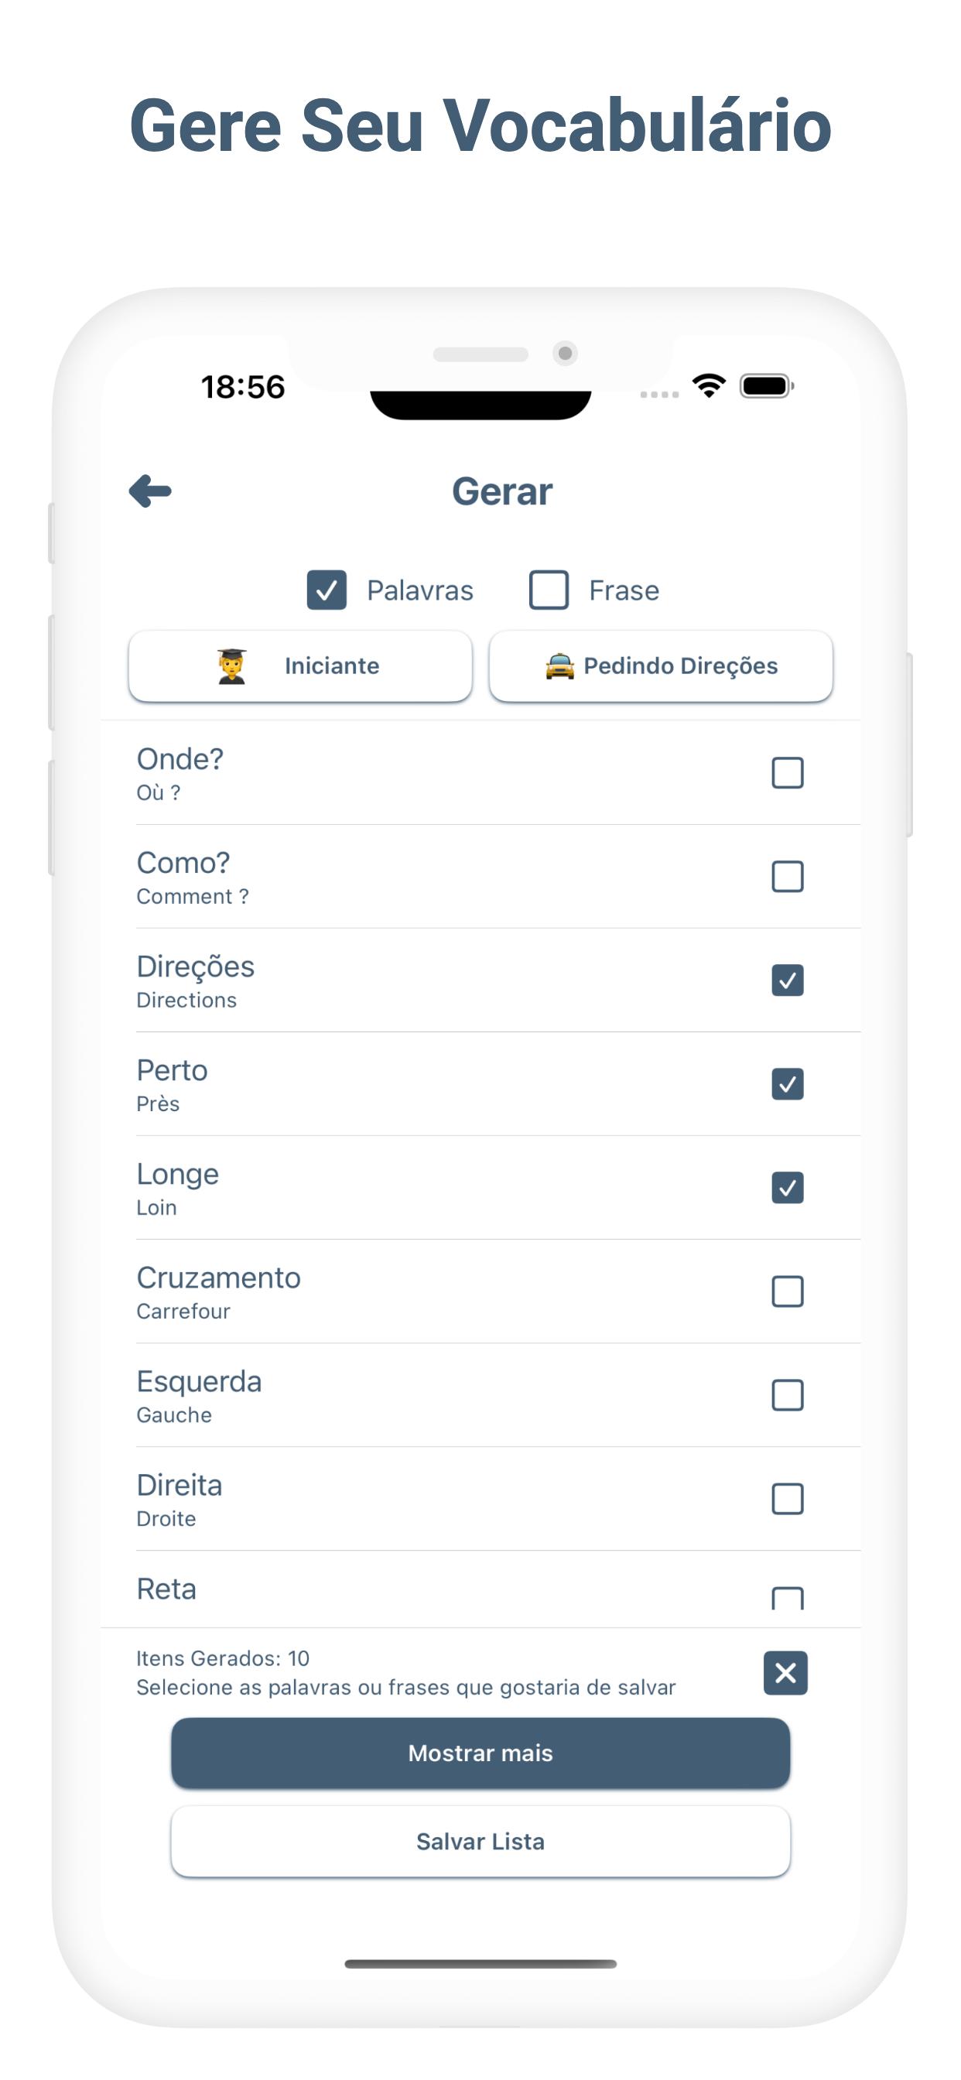
Task: Select the Como? word checkbox
Action: tap(788, 876)
